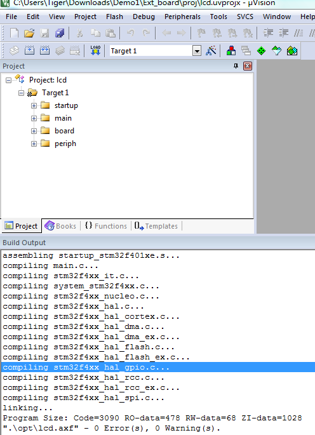Click 'assembling startup_stm32f401xe.s...' output line
The width and height of the screenshot is (315, 435).
[x=91, y=255]
